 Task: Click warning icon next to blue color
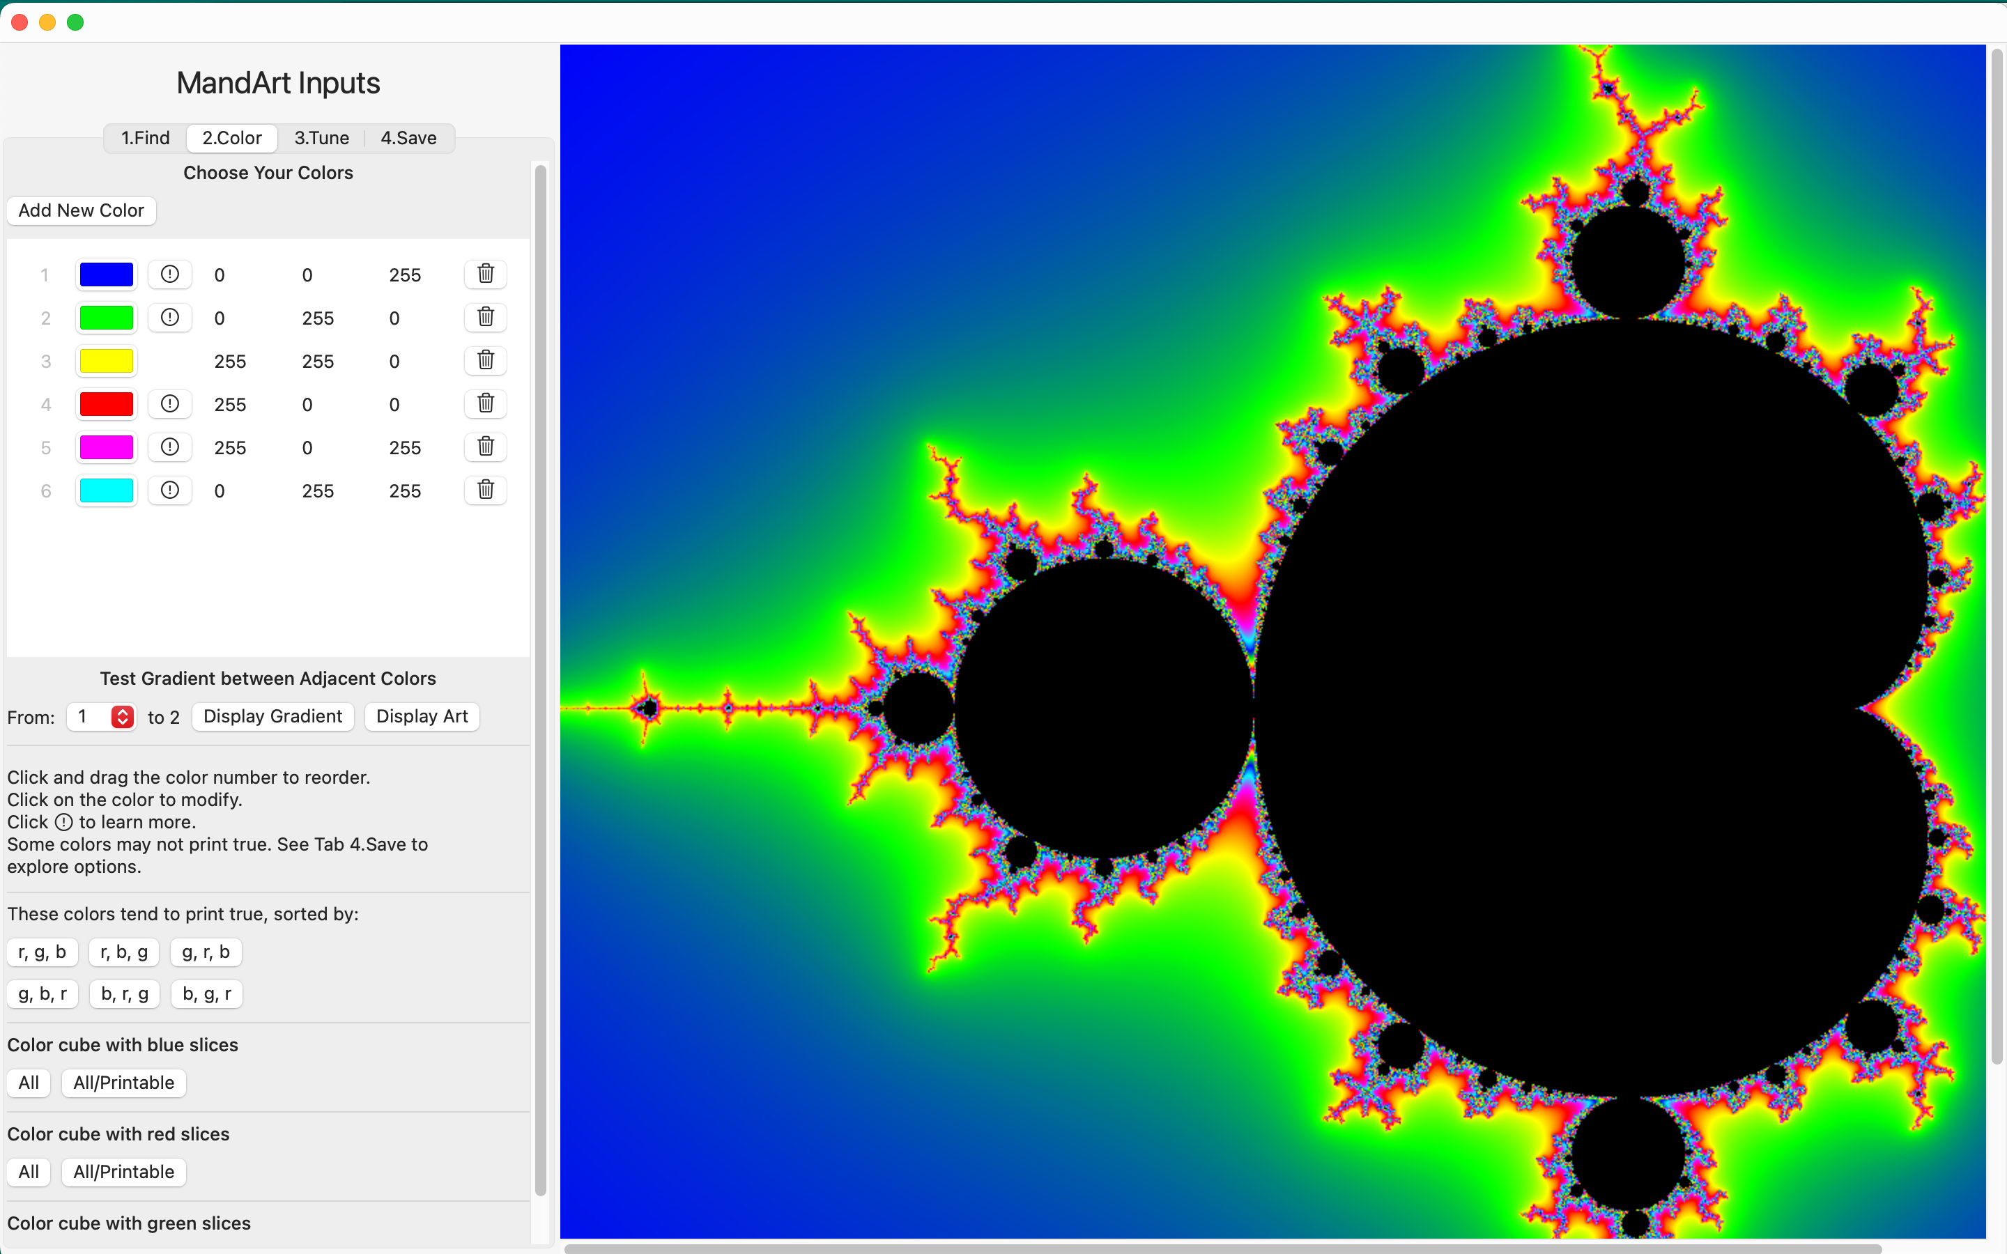tap(170, 274)
